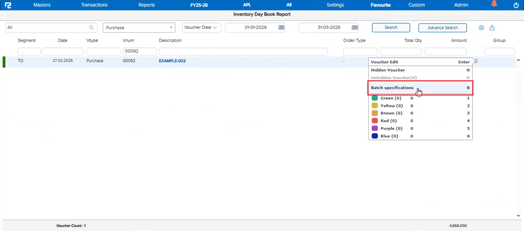Click the Purchase Vtype cell in row
524x231 pixels.
click(95, 61)
